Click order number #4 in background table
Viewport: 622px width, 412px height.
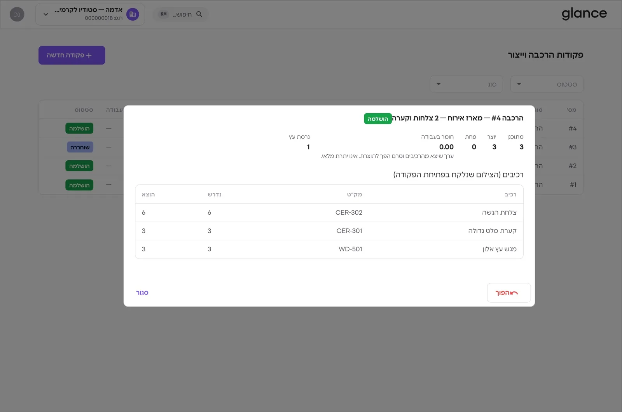[x=573, y=128]
